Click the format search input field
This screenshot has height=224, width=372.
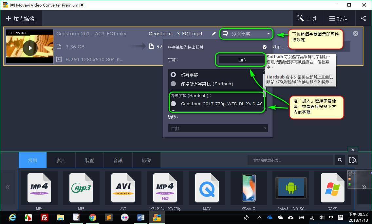pos(290,160)
